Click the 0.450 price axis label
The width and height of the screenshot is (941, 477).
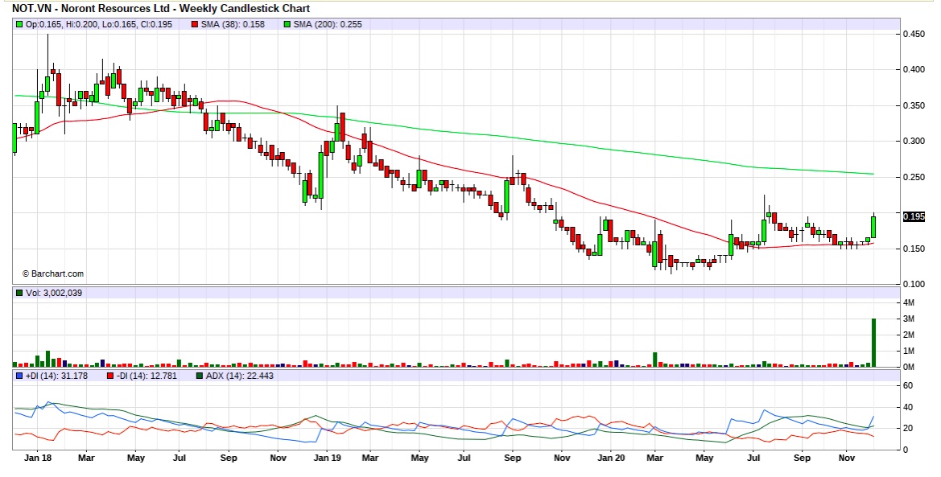[913, 34]
